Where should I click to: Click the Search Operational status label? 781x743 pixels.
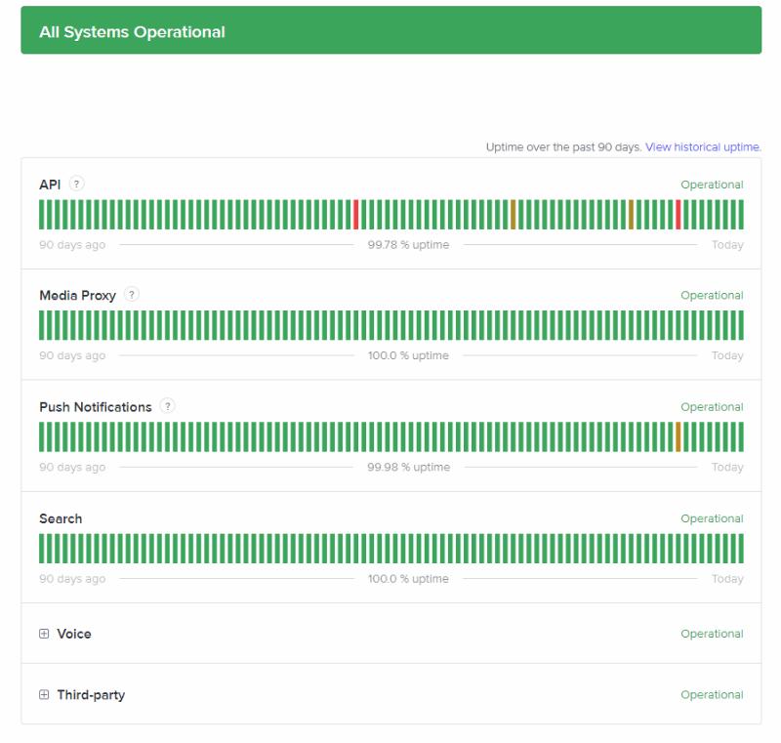pos(712,518)
